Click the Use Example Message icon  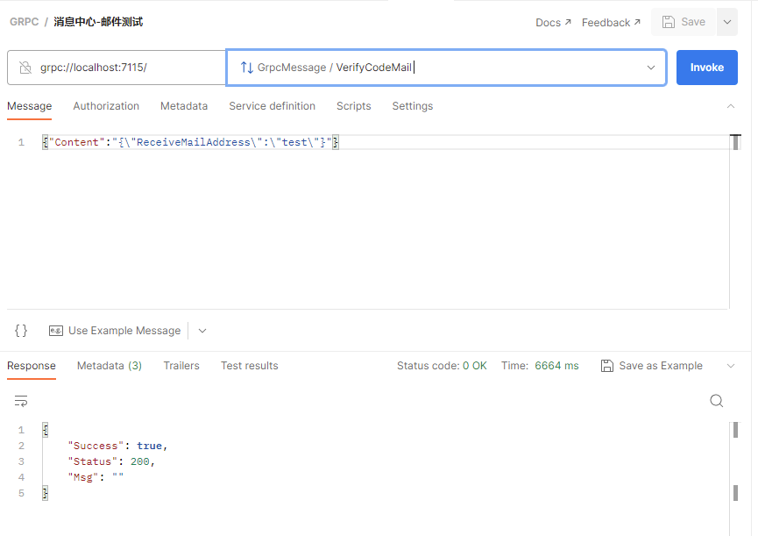pos(56,331)
